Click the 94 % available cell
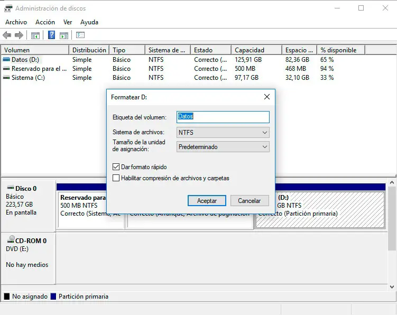Image resolution: width=397 pixels, height=315 pixels. tap(327, 69)
